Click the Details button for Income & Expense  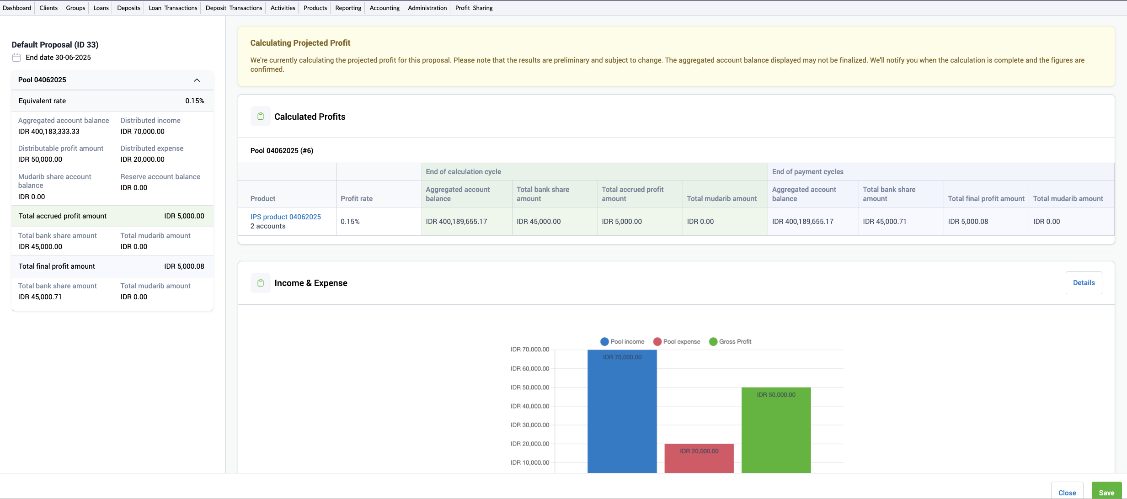click(1083, 282)
